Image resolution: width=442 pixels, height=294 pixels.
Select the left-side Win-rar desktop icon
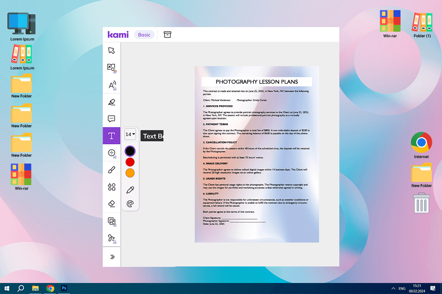click(x=22, y=177)
